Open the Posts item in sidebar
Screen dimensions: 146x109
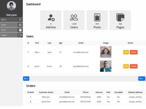[11, 30]
